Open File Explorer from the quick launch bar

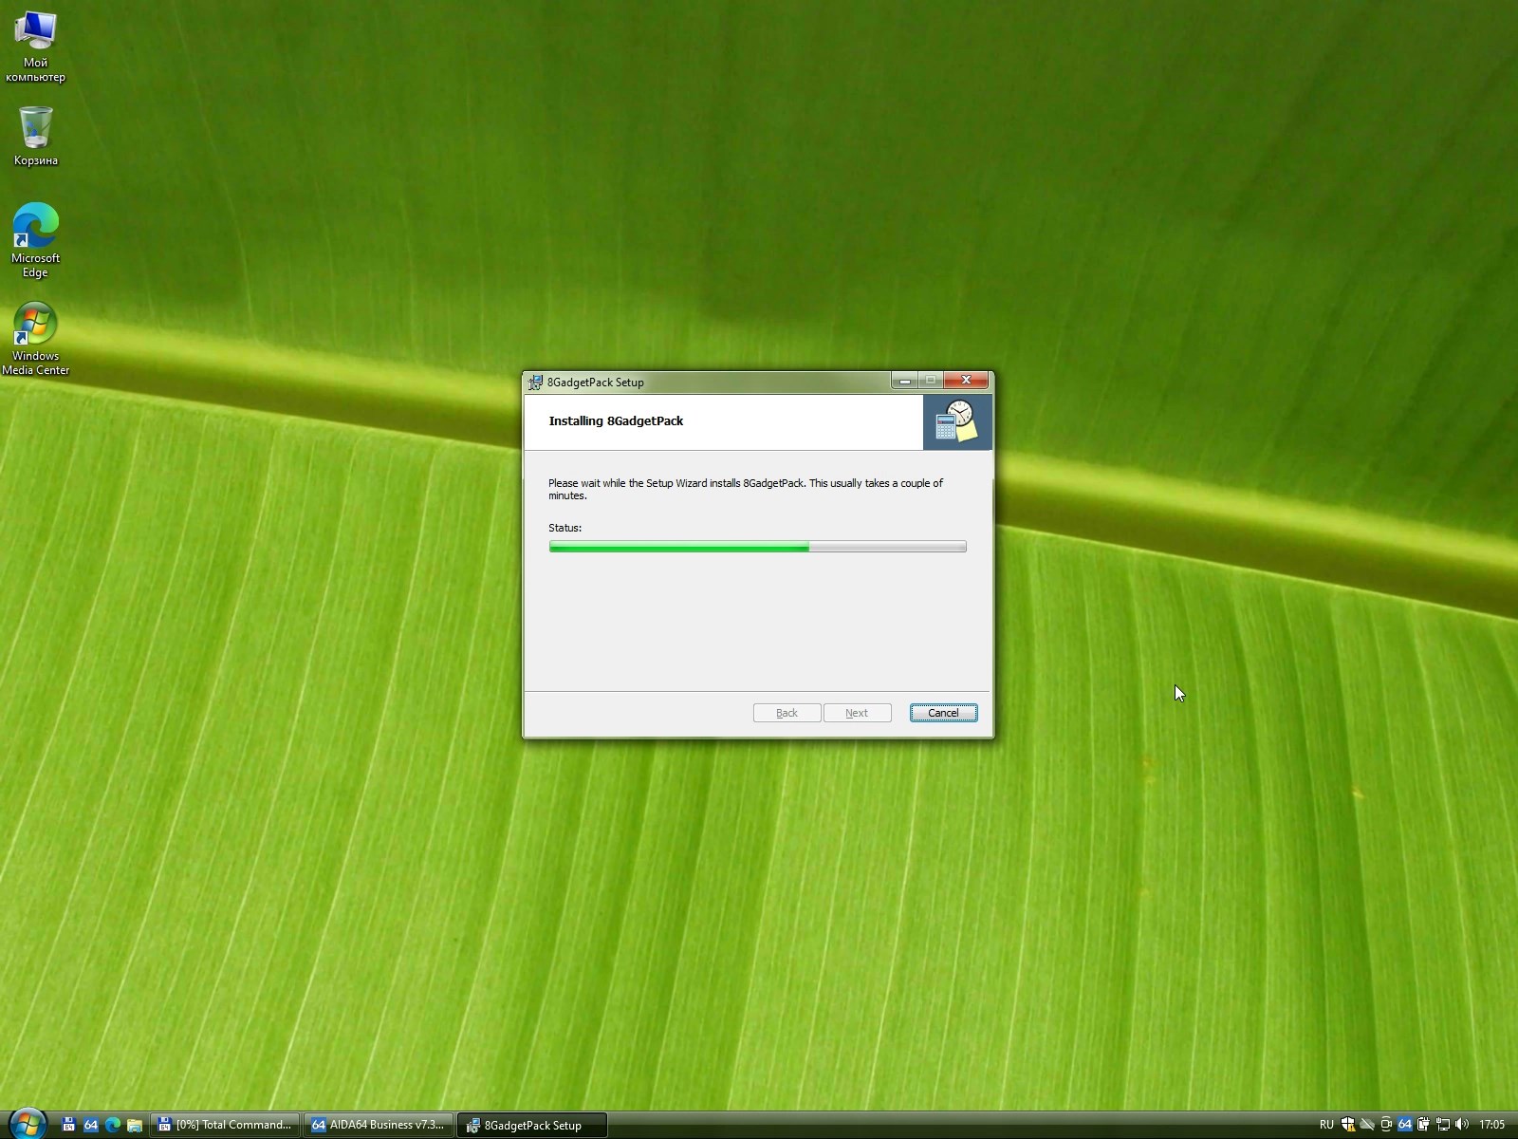135,1125
